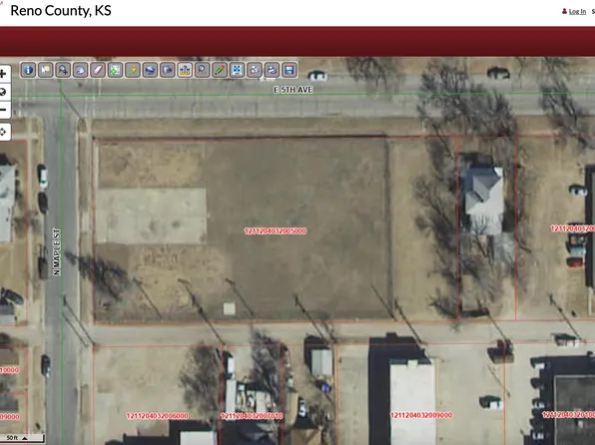
Task: Zoom in with the plus button
Action: tap(4, 74)
